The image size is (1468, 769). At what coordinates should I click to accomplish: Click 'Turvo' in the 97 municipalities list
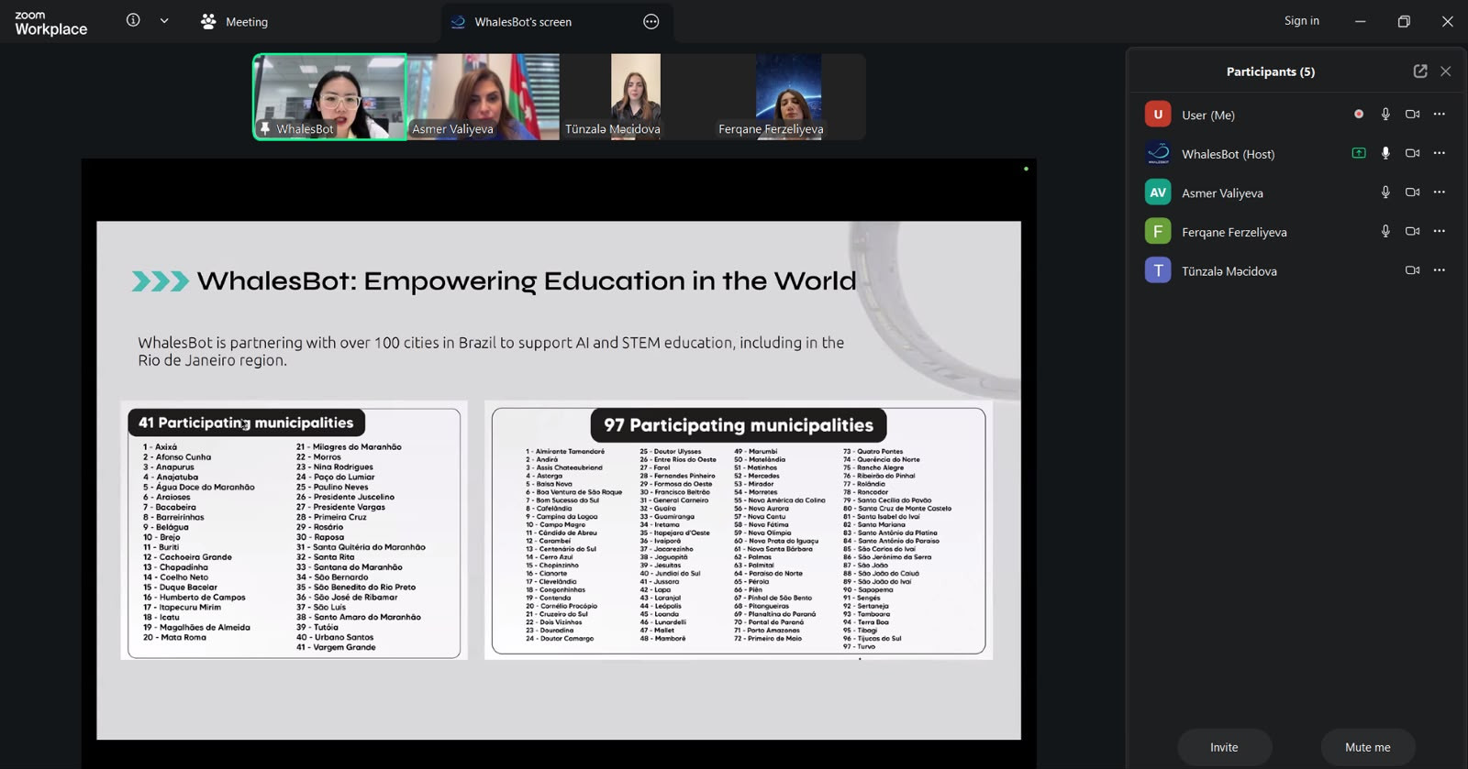pos(865,646)
